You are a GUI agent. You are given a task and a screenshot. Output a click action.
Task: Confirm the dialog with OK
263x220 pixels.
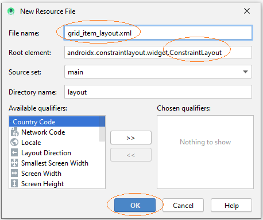(135, 205)
